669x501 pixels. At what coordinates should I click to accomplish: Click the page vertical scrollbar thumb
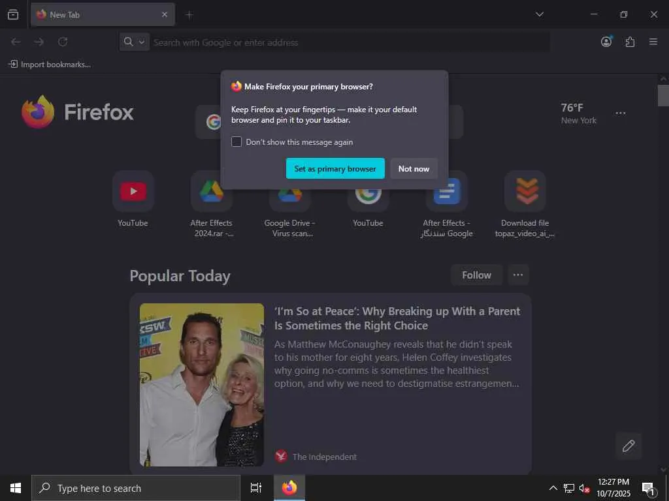(663, 95)
